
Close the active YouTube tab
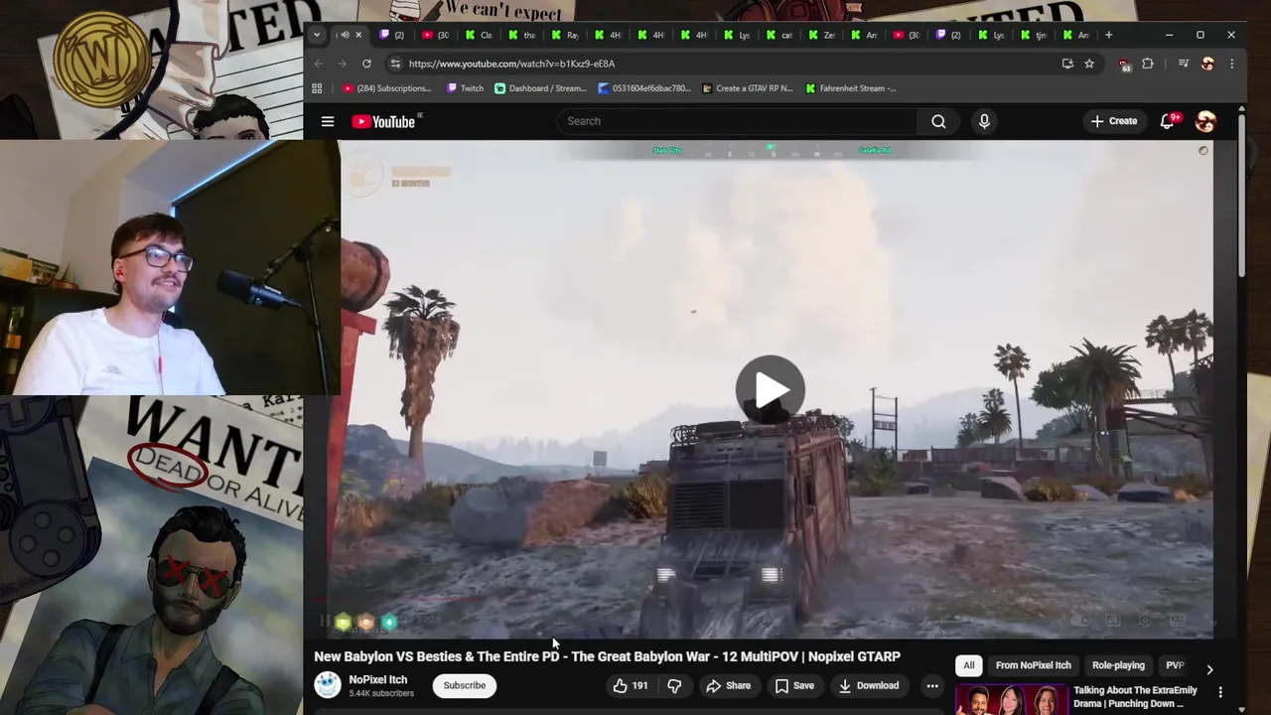[x=358, y=35]
